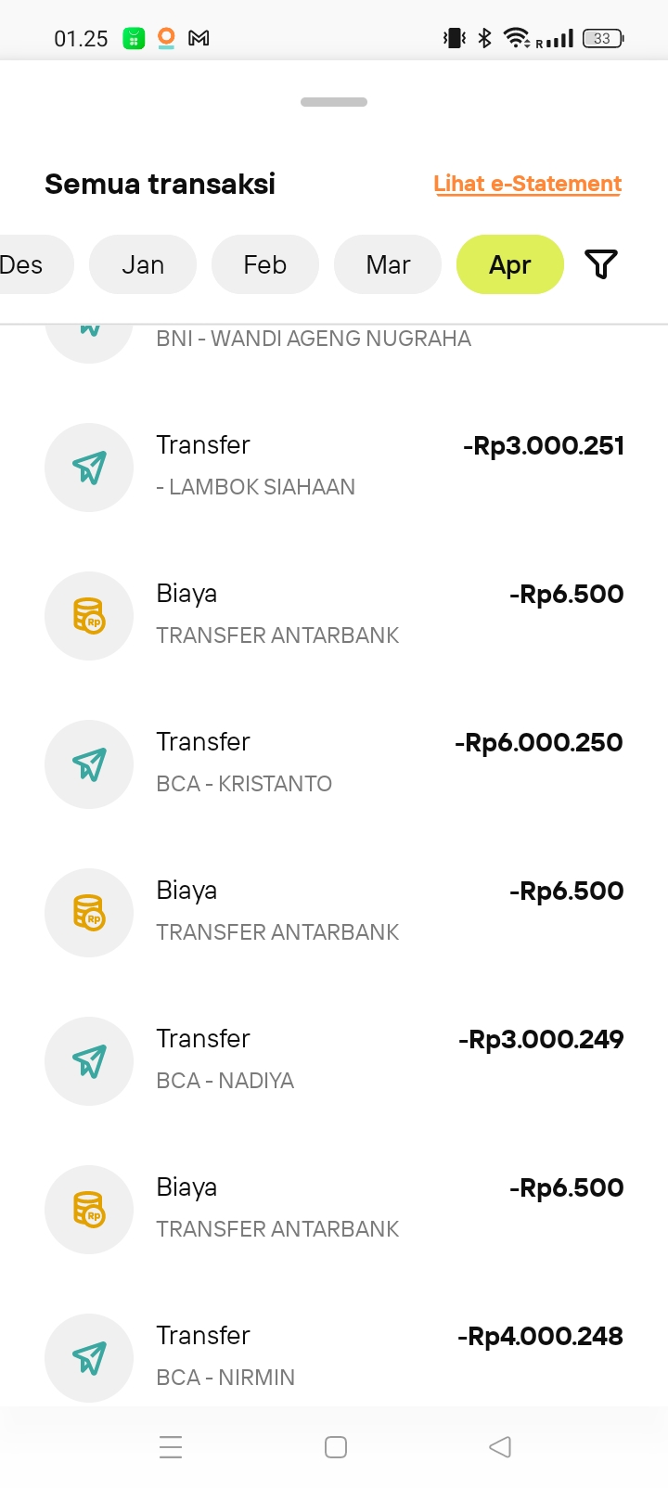This screenshot has height=1488, width=668.
Task: Open the transaction filter funnel icon
Action: coord(601,264)
